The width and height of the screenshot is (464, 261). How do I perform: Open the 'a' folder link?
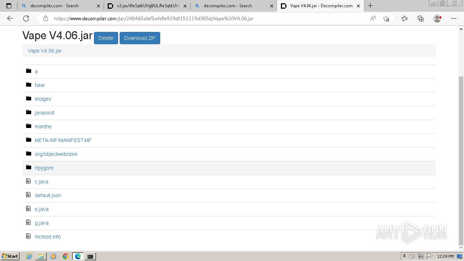pos(36,71)
